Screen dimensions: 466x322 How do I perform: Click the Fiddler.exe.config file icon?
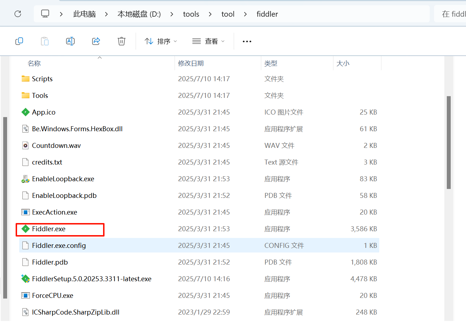click(x=25, y=245)
